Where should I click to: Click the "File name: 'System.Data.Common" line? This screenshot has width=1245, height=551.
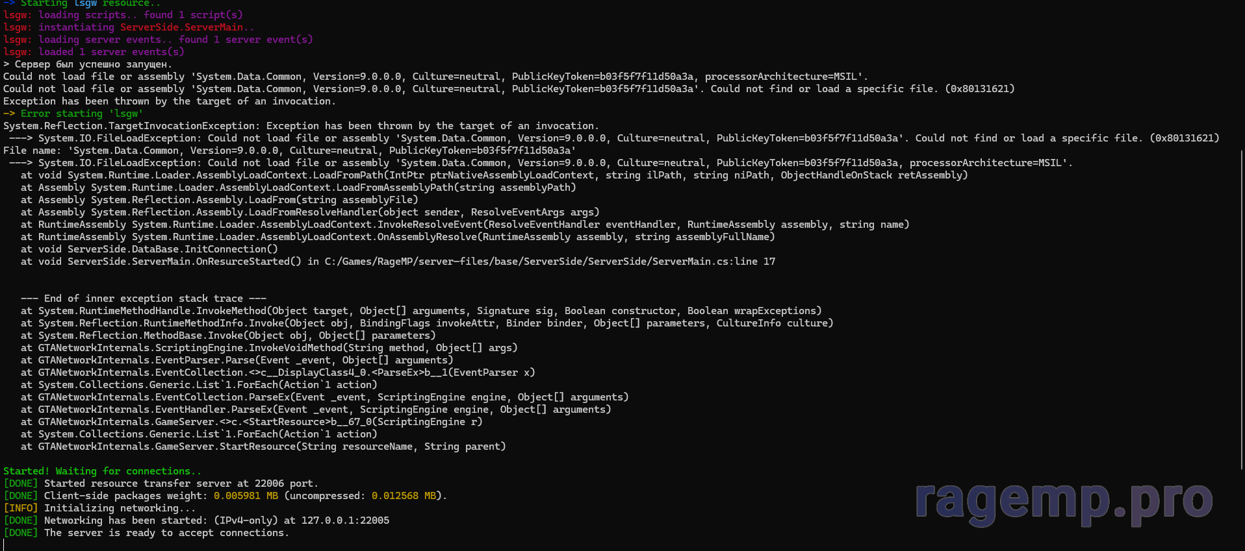pos(289,151)
